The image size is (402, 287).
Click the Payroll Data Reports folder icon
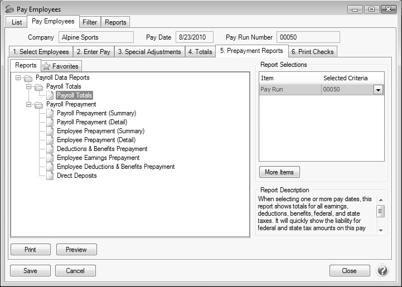(x=28, y=78)
